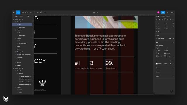Click the font size 50 field
Viewport: 187px width, 105px height.
tap(167, 48)
